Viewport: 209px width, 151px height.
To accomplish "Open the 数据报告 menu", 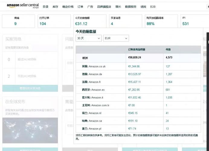I will coord(130,7).
